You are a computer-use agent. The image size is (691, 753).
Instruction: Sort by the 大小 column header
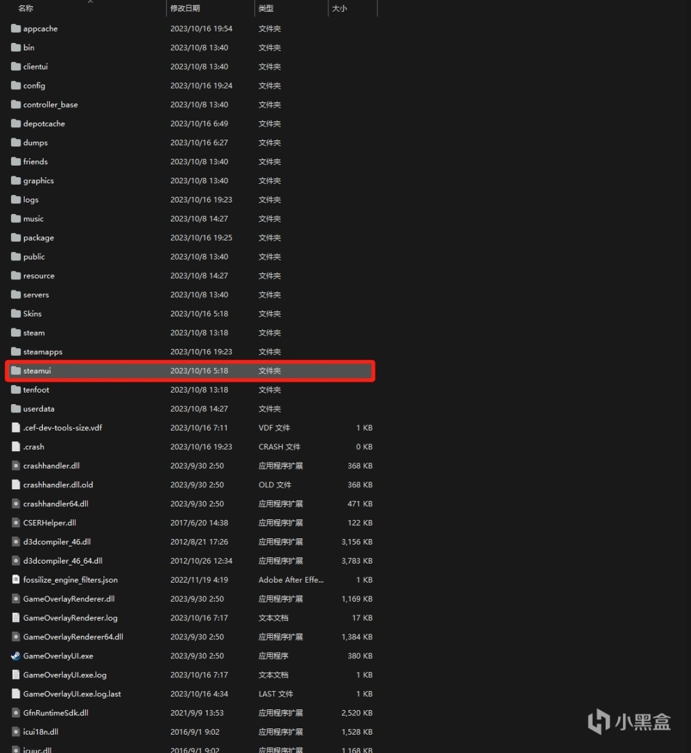click(x=339, y=8)
